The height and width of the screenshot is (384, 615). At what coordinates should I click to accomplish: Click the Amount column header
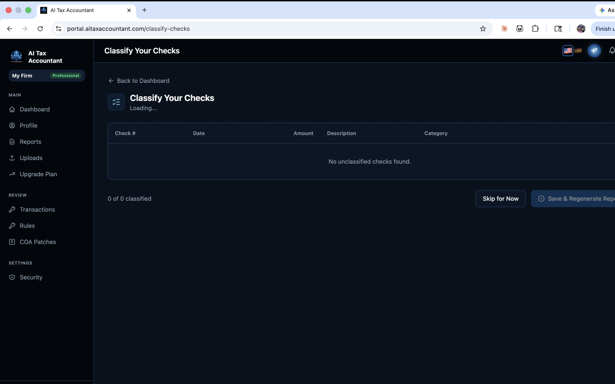pos(303,133)
